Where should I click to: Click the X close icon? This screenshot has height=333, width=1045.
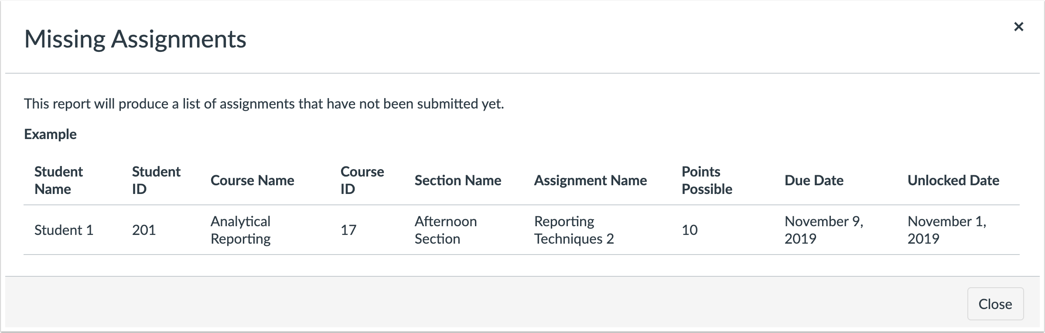1020,26
